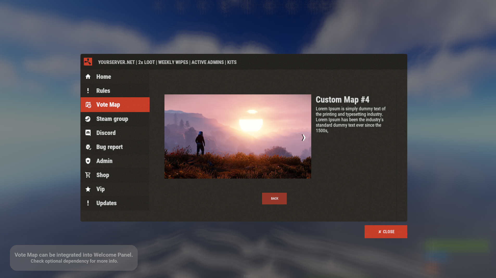Click the Steam group logo icon
The width and height of the screenshot is (496, 278).
tap(88, 119)
